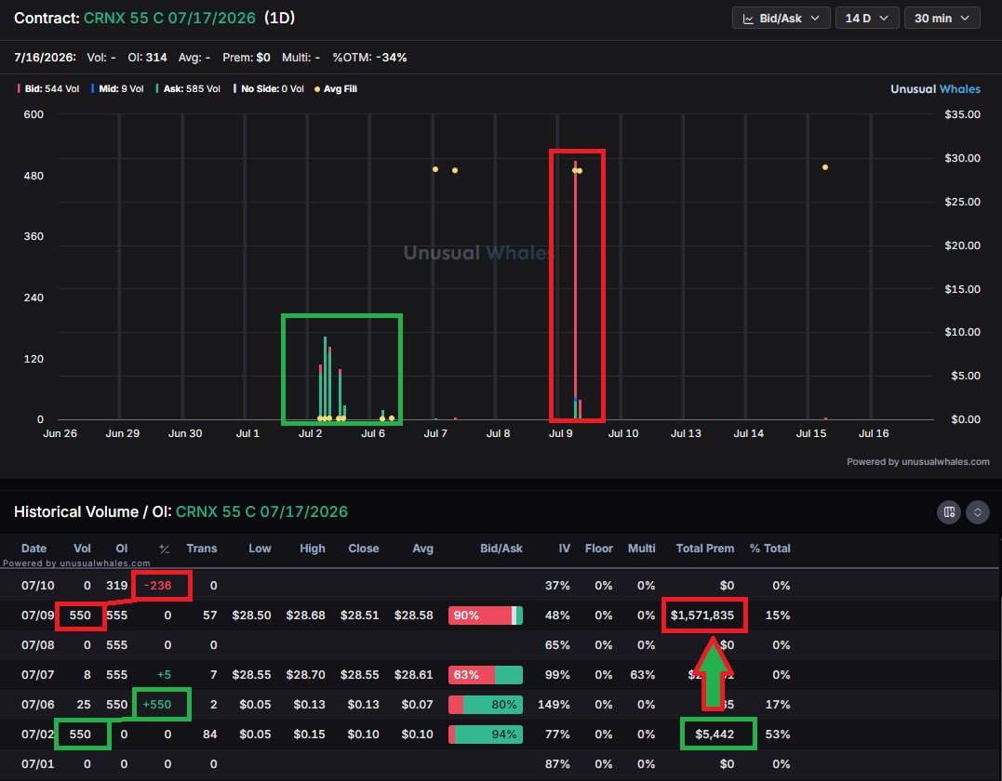Toggle the Avg Fill legend marker
This screenshot has height=781, width=1002.
[336, 88]
